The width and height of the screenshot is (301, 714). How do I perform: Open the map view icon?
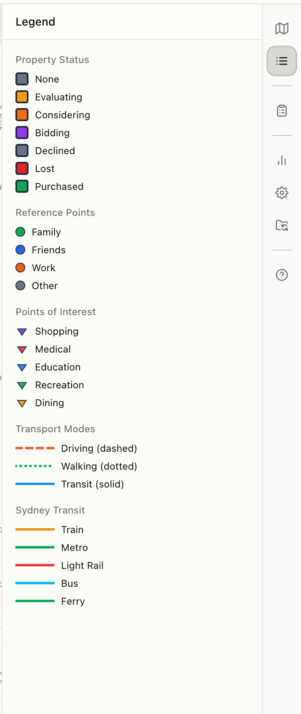(282, 28)
